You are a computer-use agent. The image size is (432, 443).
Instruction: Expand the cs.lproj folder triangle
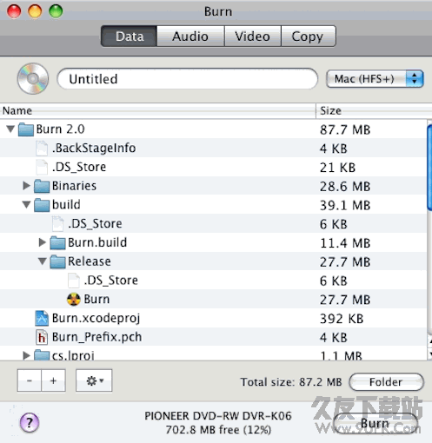point(26,355)
